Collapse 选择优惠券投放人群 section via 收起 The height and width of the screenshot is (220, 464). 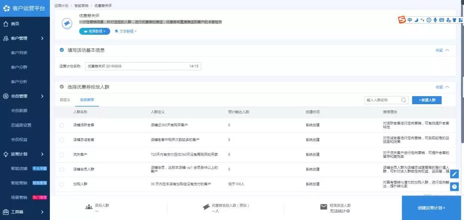click(x=442, y=87)
